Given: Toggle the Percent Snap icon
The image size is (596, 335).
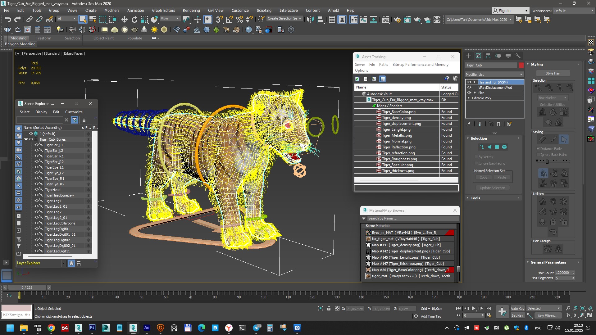Looking at the screenshot, I should click(239, 20).
